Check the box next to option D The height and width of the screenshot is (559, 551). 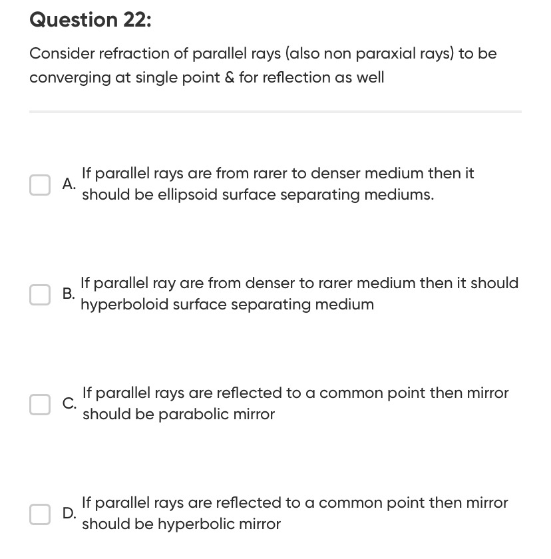(40, 514)
